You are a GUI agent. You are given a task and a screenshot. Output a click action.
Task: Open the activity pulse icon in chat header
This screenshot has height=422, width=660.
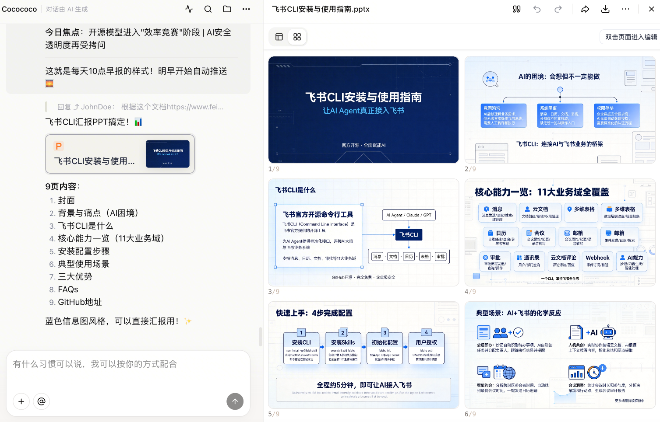coord(189,9)
